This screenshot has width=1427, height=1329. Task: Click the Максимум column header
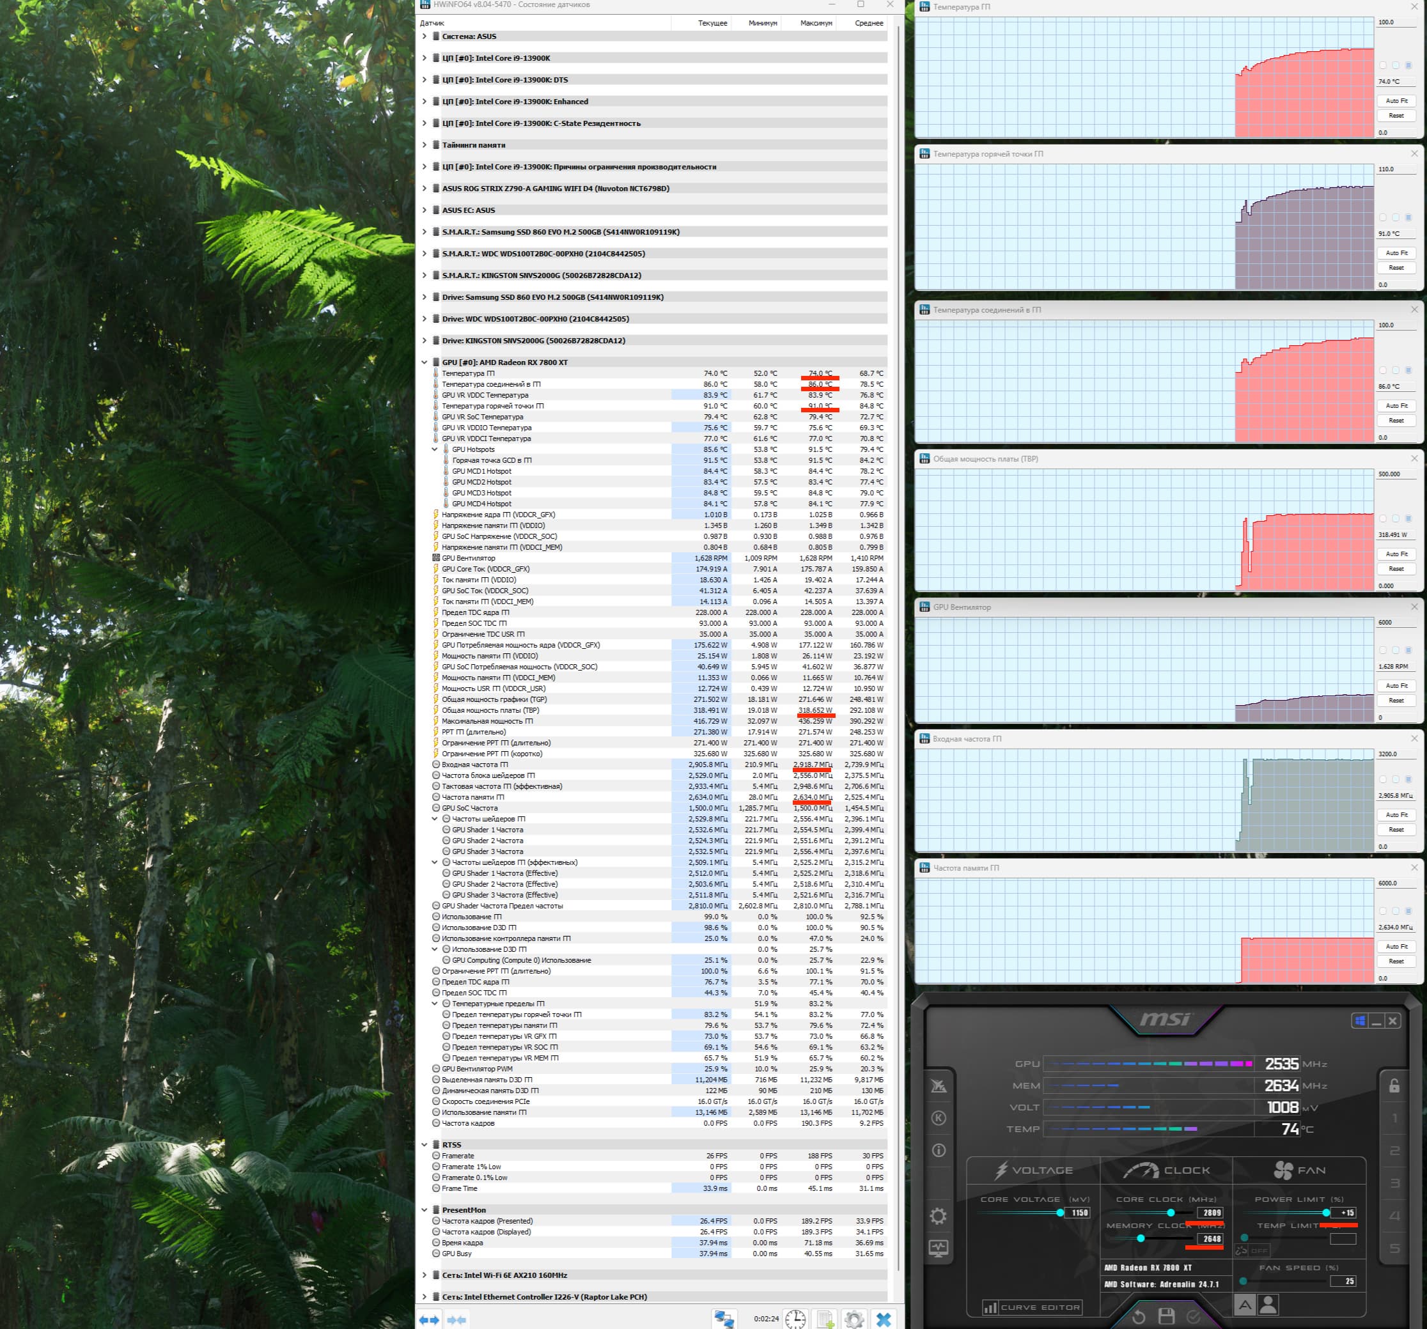coord(816,23)
